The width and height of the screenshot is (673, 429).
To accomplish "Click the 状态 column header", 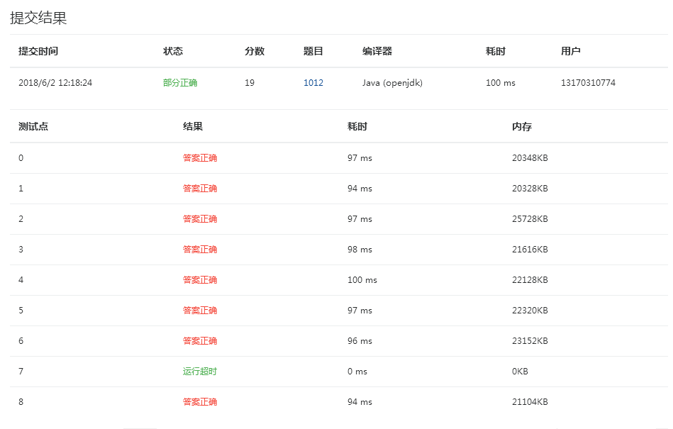I will pyautogui.click(x=173, y=51).
